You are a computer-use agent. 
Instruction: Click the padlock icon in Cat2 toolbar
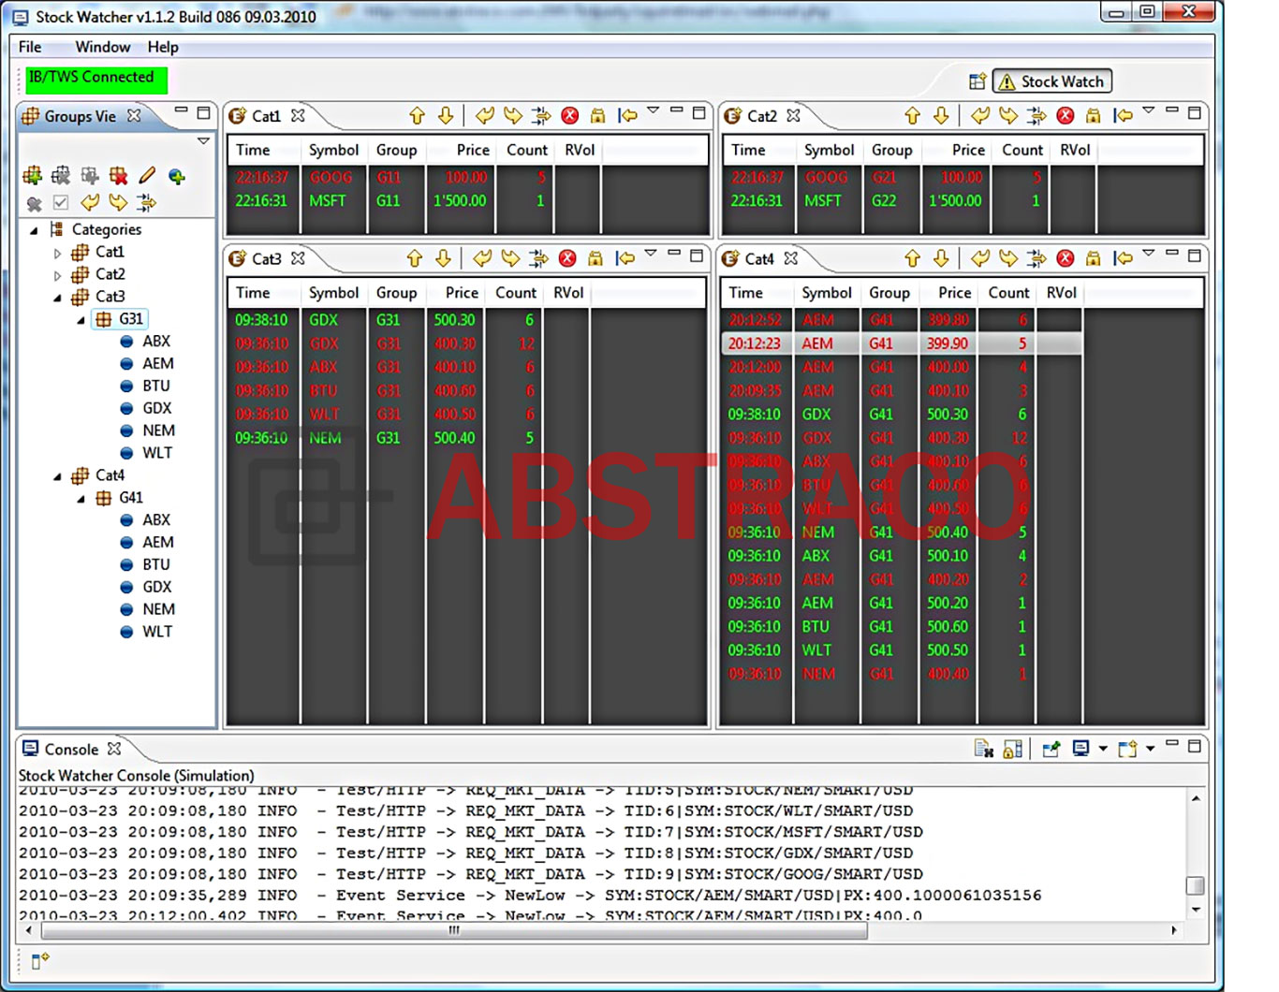(1093, 115)
